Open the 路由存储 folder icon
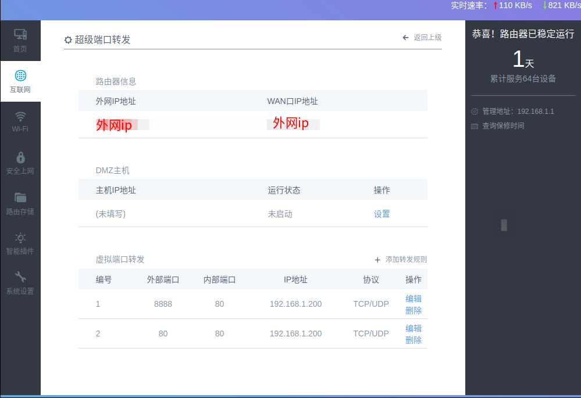Viewport: 581px width, 398px height. click(20, 197)
